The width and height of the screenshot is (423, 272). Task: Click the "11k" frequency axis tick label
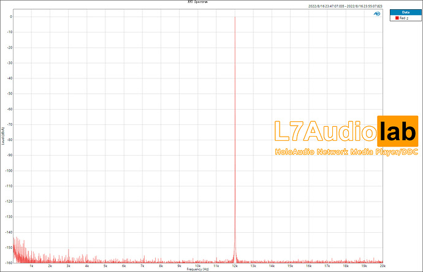point(216,266)
